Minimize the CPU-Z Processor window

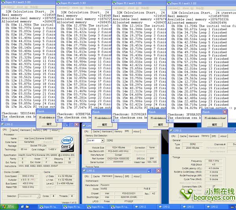point(67,125)
